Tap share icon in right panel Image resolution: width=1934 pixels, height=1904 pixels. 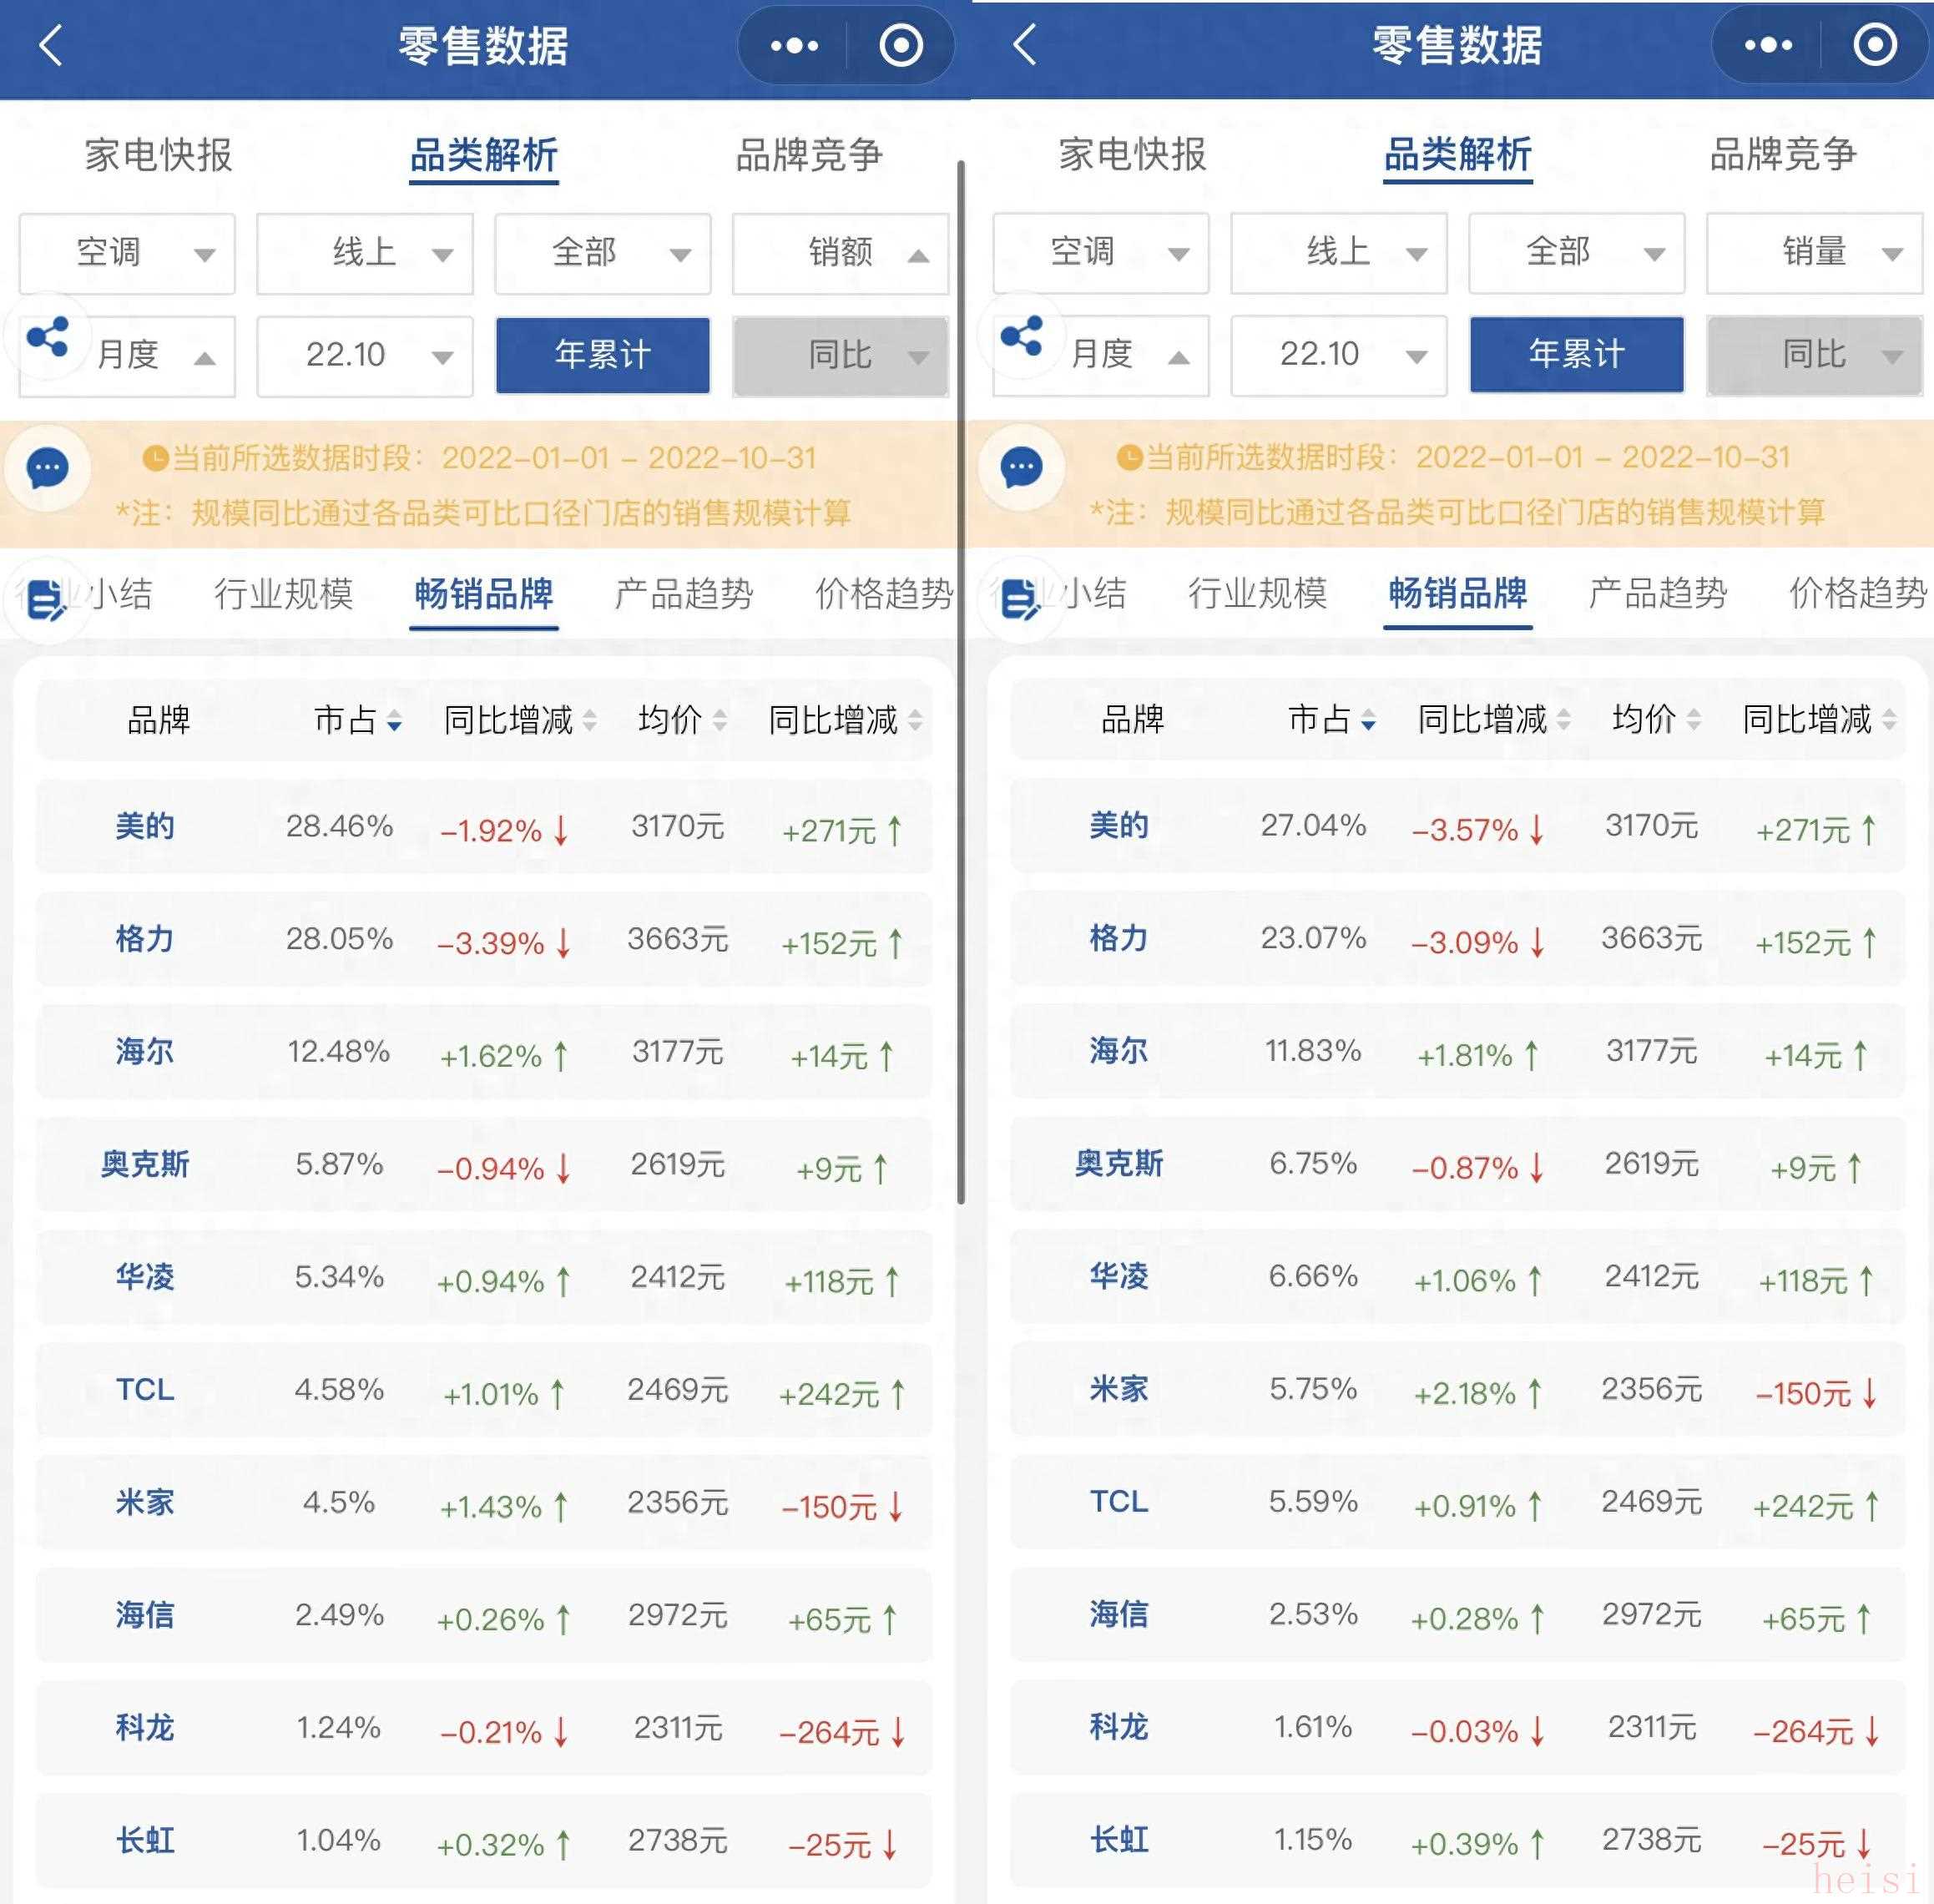1022,336
